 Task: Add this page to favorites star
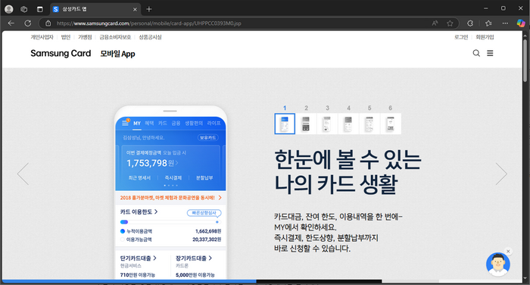(450, 23)
